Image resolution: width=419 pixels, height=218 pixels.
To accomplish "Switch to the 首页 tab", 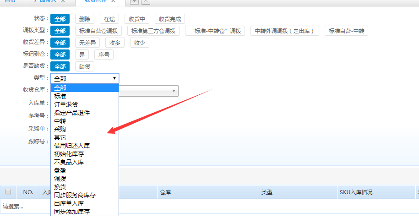I will pyautogui.click(x=10, y=1).
